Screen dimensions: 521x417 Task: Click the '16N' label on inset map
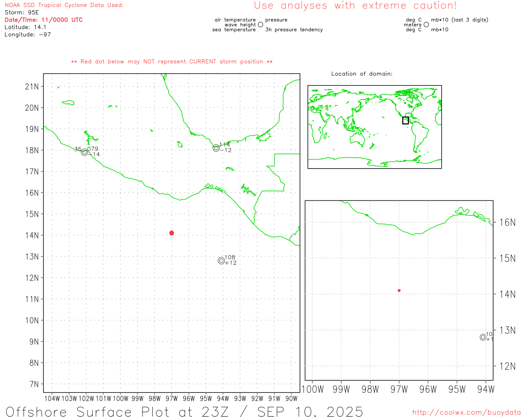(x=507, y=222)
